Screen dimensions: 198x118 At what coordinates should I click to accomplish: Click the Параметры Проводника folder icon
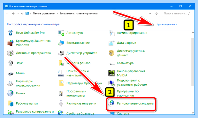tap(61, 83)
